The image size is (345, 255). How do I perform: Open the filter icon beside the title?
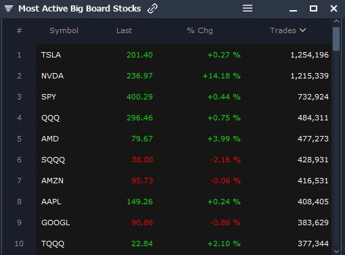(9, 9)
